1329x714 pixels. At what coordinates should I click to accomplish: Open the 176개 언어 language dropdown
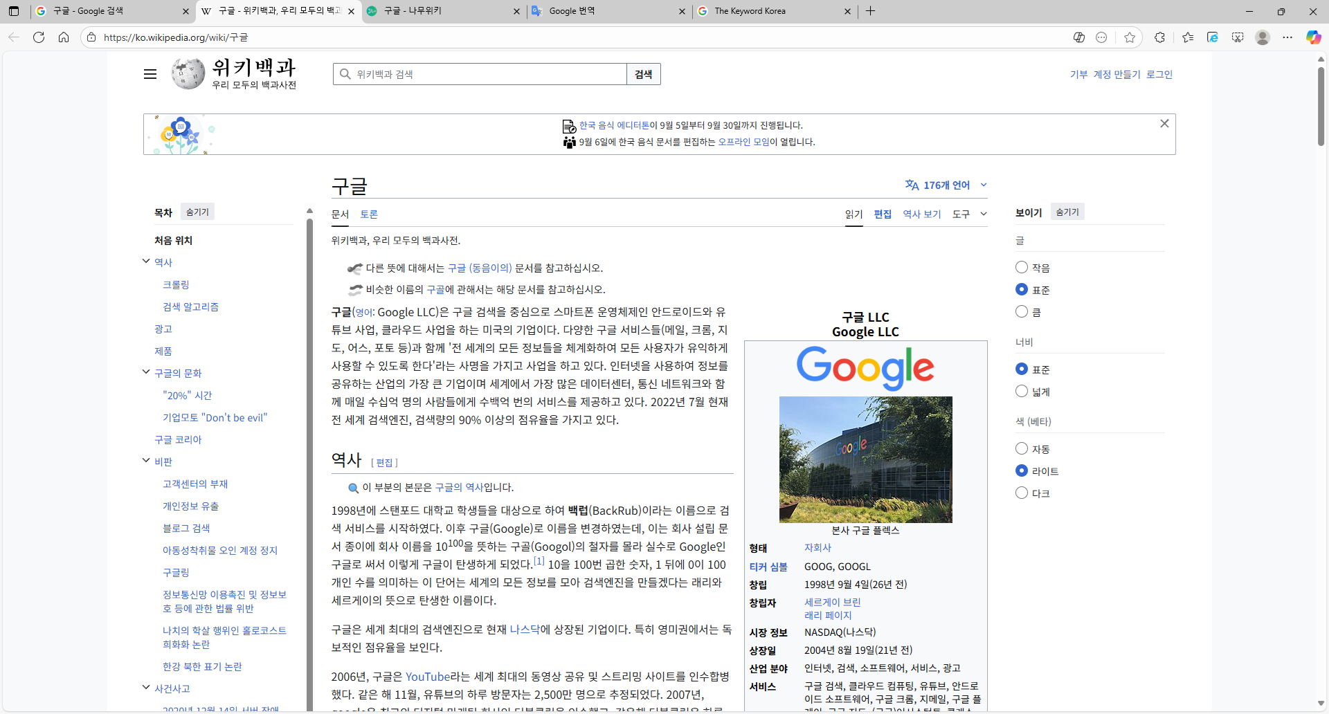pos(946,185)
